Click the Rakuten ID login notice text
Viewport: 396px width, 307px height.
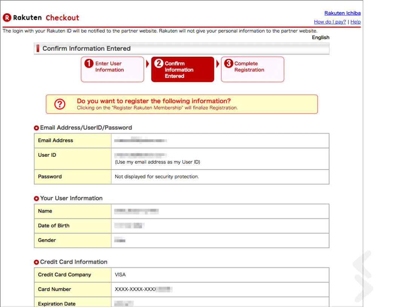click(x=160, y=31)
